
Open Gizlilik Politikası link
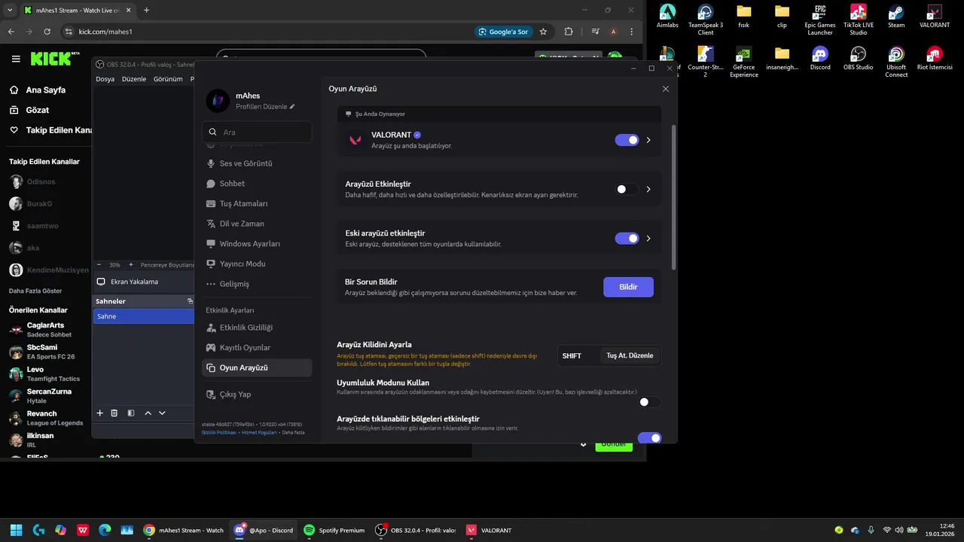(x=219, y=433)
